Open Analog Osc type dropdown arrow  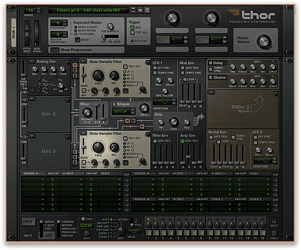tap(31, 61)
